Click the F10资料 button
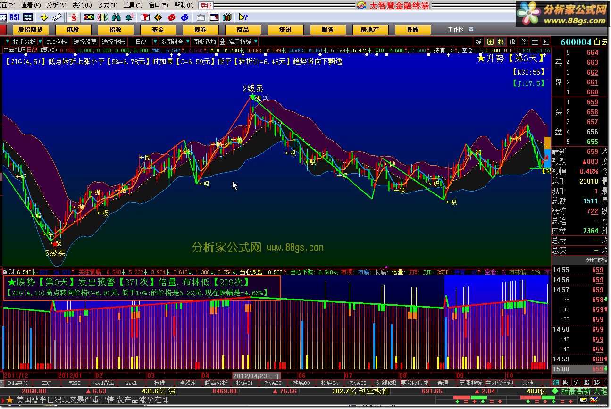Screen dimensions: 611x409 click(x=57, y=42)
